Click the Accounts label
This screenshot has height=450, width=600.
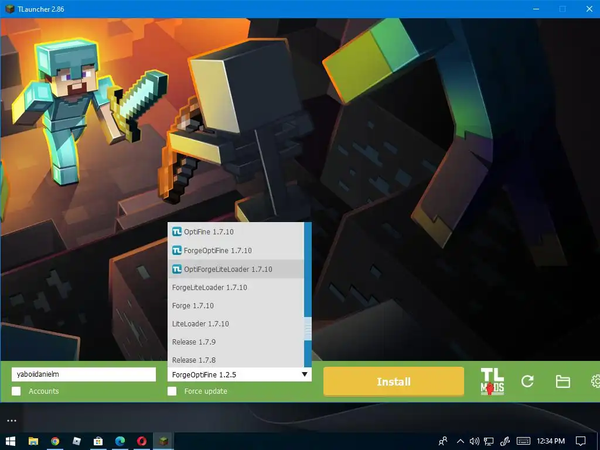(43, 391)
